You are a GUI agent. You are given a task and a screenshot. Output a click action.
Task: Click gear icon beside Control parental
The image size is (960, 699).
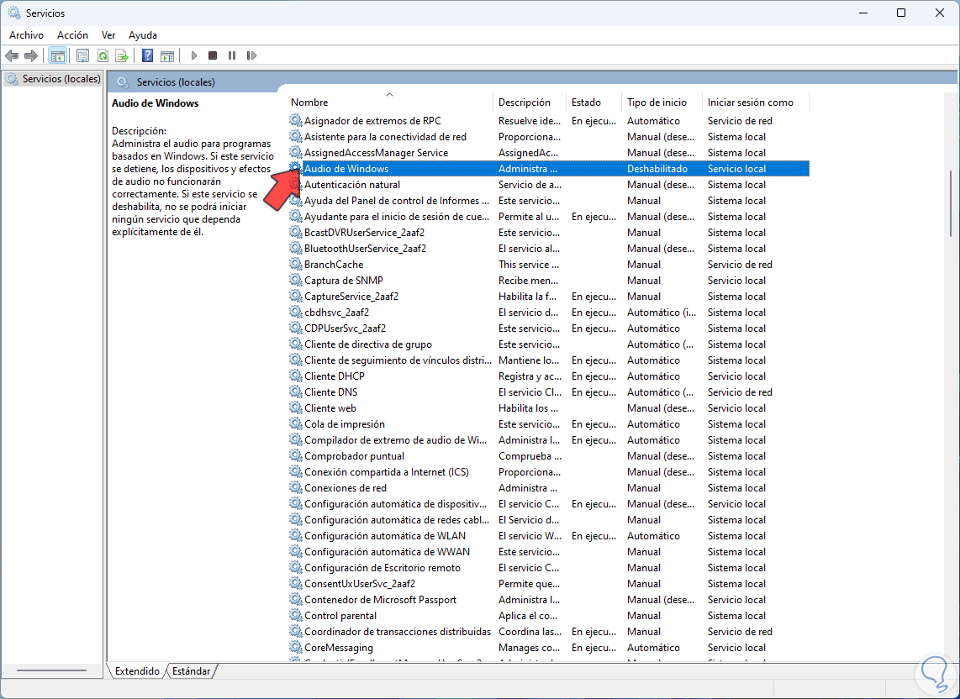click(296, 615)
